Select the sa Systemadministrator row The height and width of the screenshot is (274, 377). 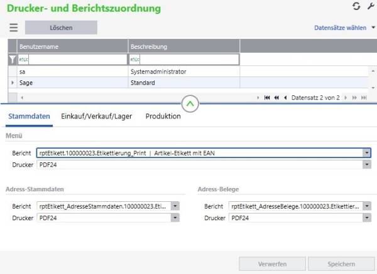click(188, 71)
